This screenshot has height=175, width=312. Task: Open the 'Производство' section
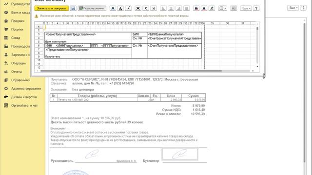17,46
